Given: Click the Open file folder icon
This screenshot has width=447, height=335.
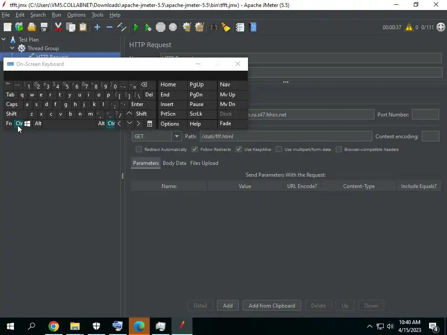Looking at the screenshot, I should pos(31,27).
